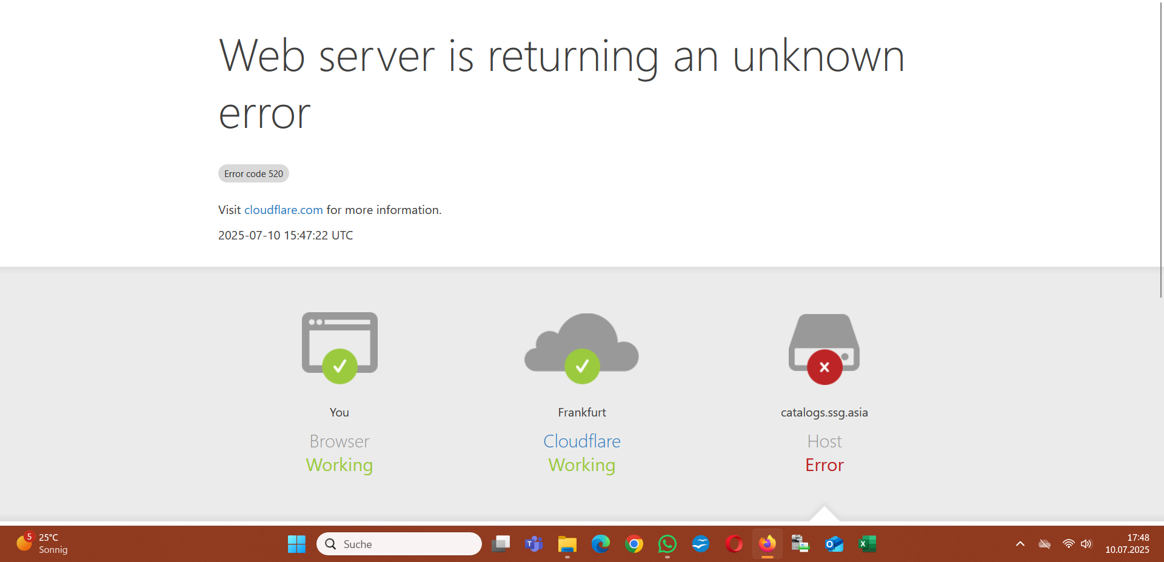Viewport: 1164px width, 562px height.
Task: Expand the hidden system tray icons
Action: pos(1020,544)
